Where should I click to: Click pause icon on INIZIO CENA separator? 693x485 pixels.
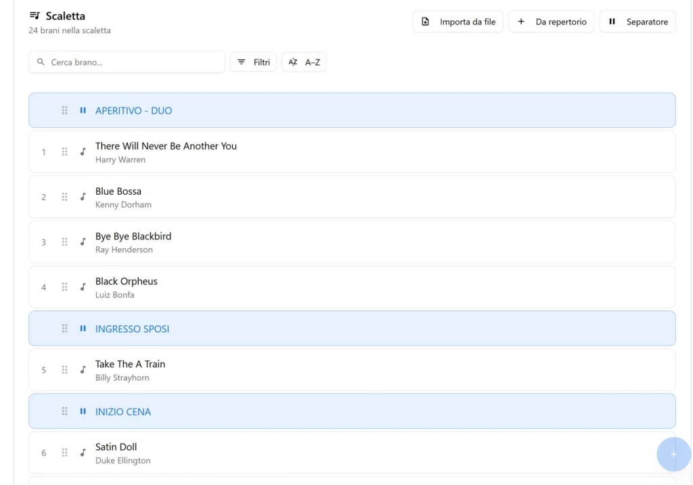tap(83, 411)
